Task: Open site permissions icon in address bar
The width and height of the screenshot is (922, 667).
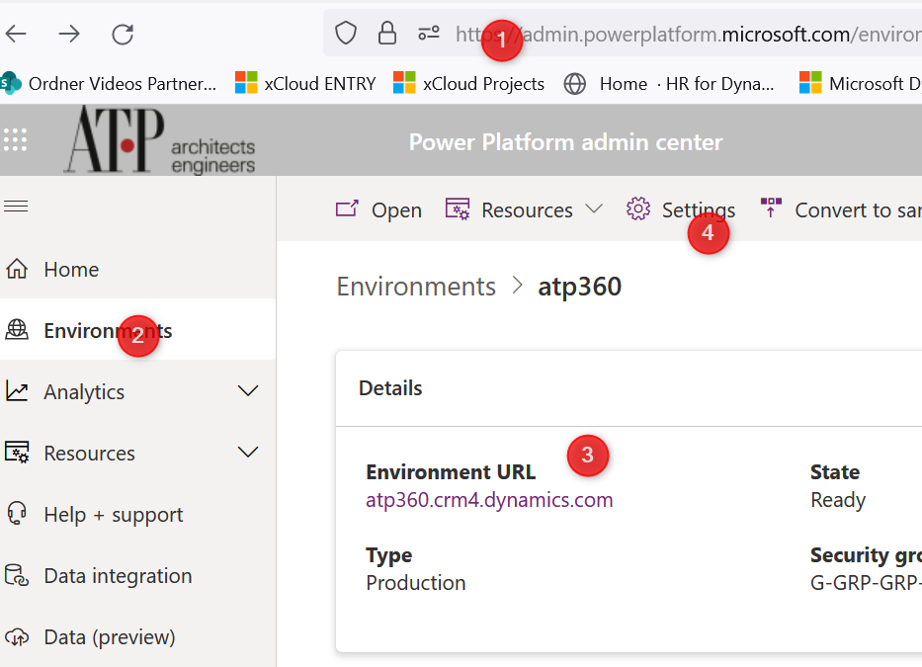Action: pos(429,33)
